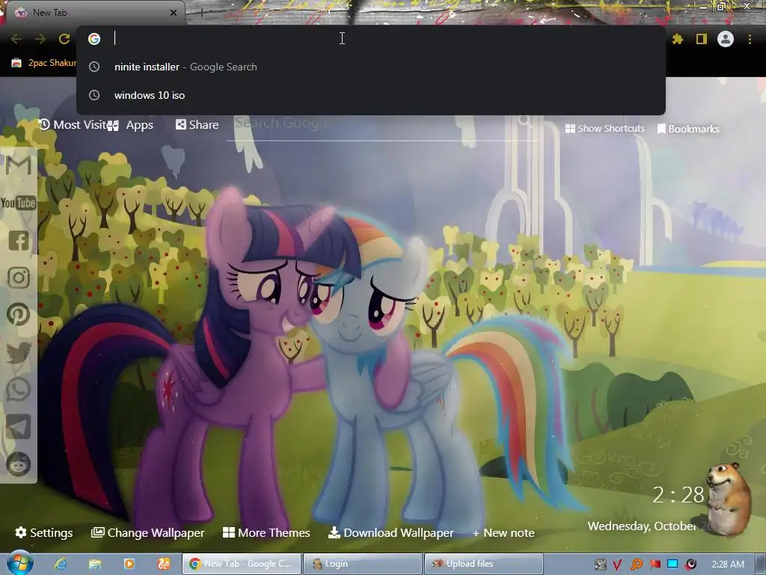Open More Themes

coord(266,532)
